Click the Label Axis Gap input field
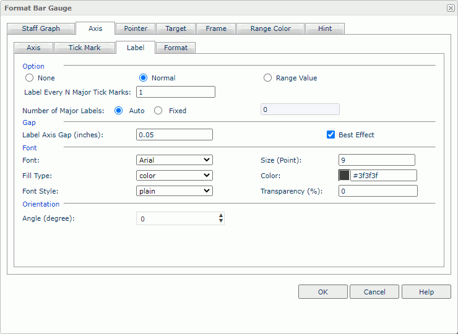Screen dimensions: 458x334 174,135
